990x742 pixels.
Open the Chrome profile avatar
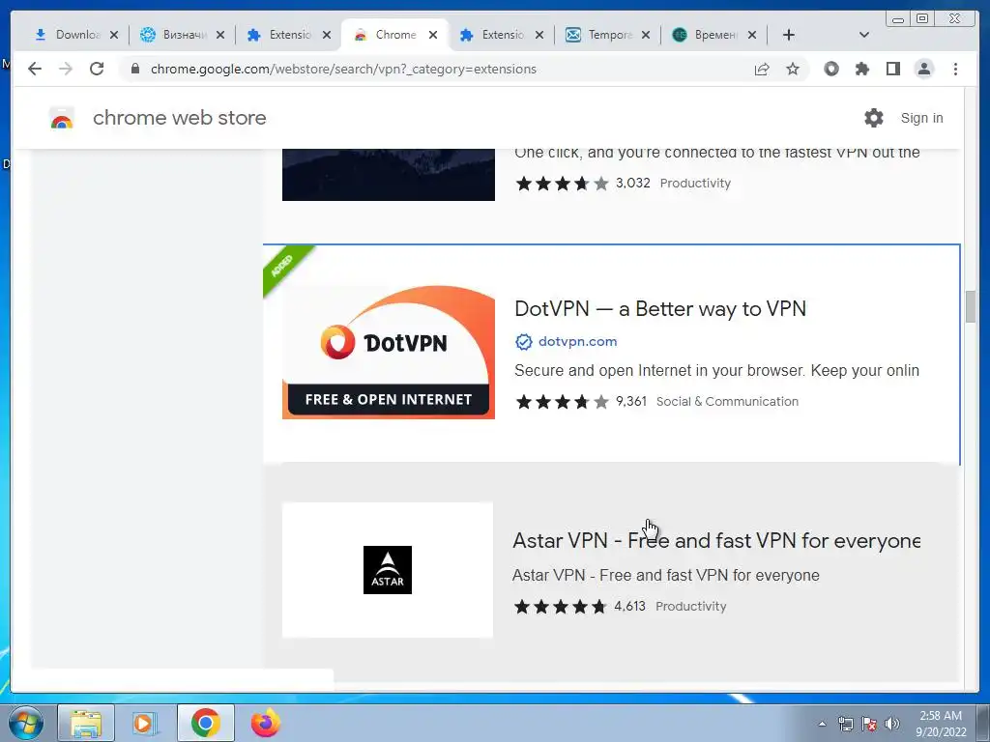(923, 69)
